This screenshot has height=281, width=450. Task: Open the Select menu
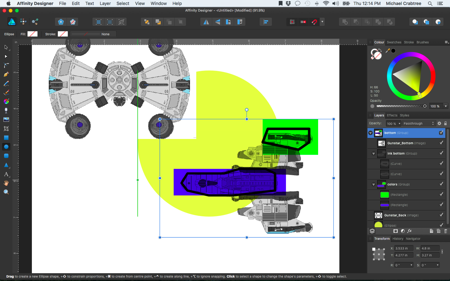pyautogui.click(x=123, y=3)
